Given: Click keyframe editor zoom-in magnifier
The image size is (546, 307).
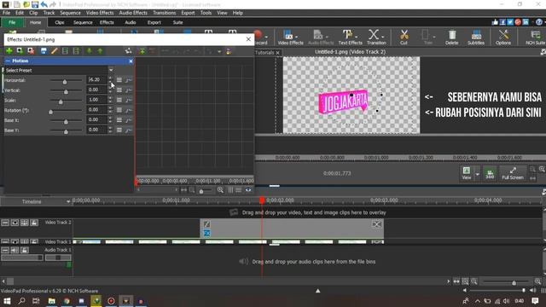Looking at the screenshot, I should 220,189.
